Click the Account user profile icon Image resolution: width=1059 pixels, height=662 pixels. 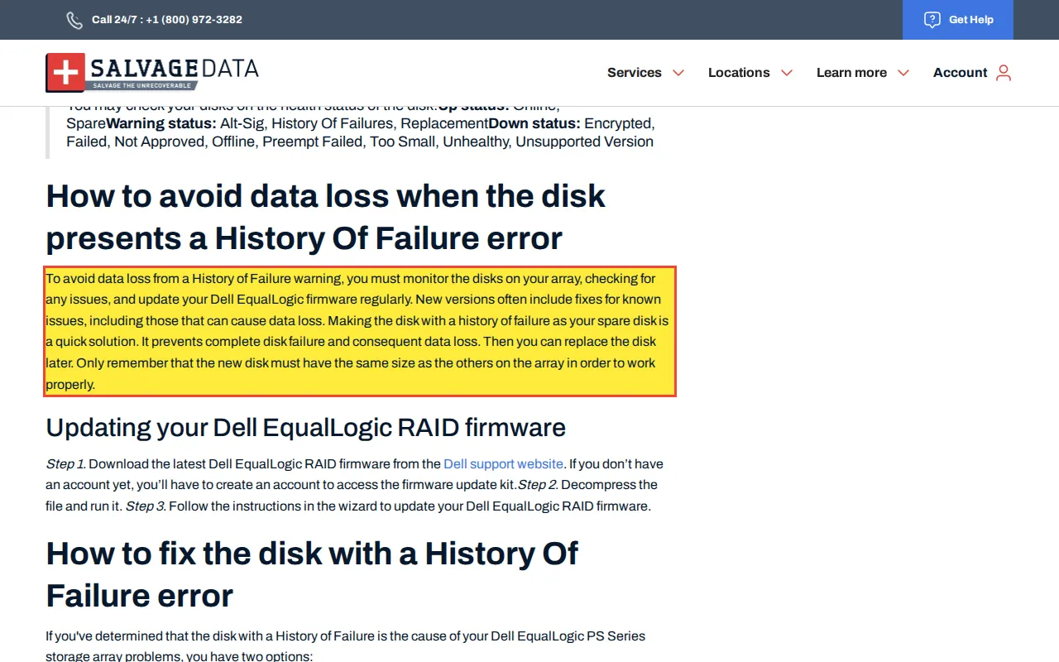1004,73
